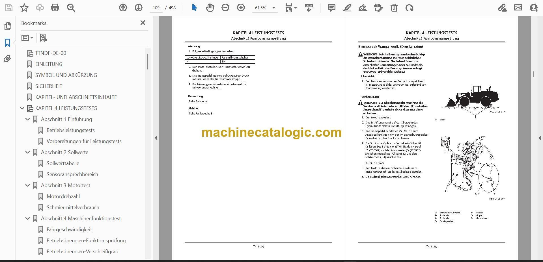This screenshot has width=543, height=262.
Task: Toggle the Bookmarks panel icon in sidebar
Action: click(8, 43)
